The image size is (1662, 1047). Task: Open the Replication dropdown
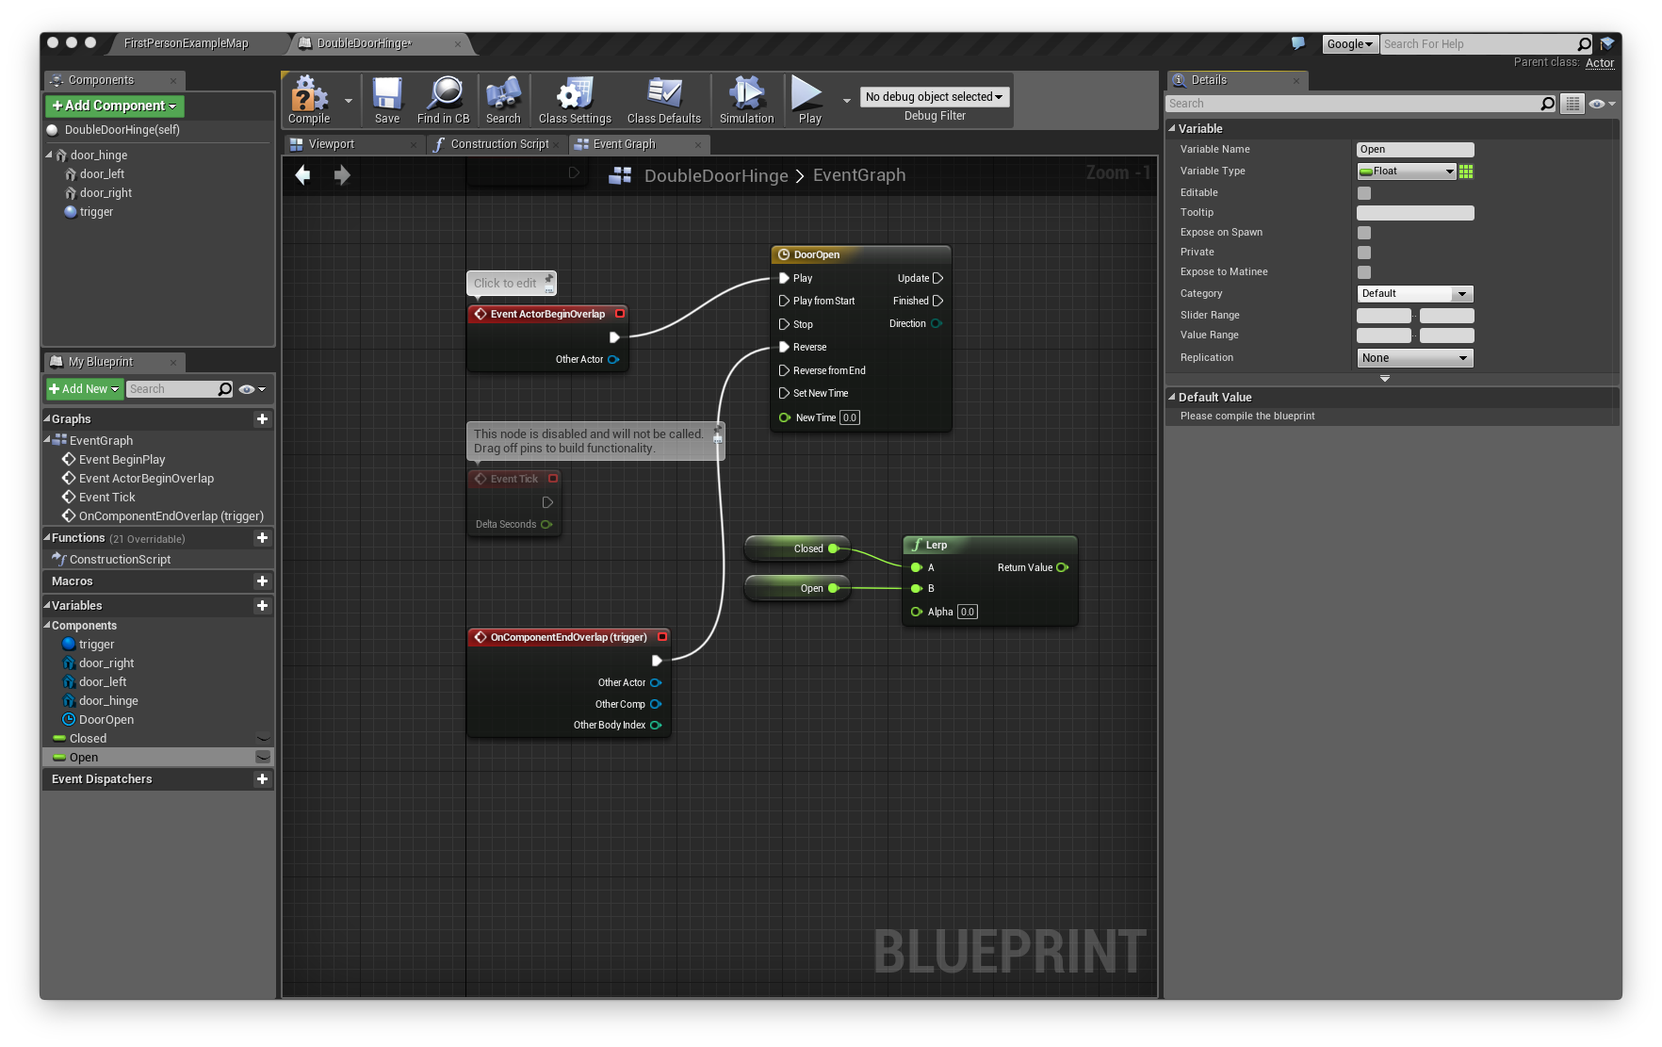pos(1414,358)
